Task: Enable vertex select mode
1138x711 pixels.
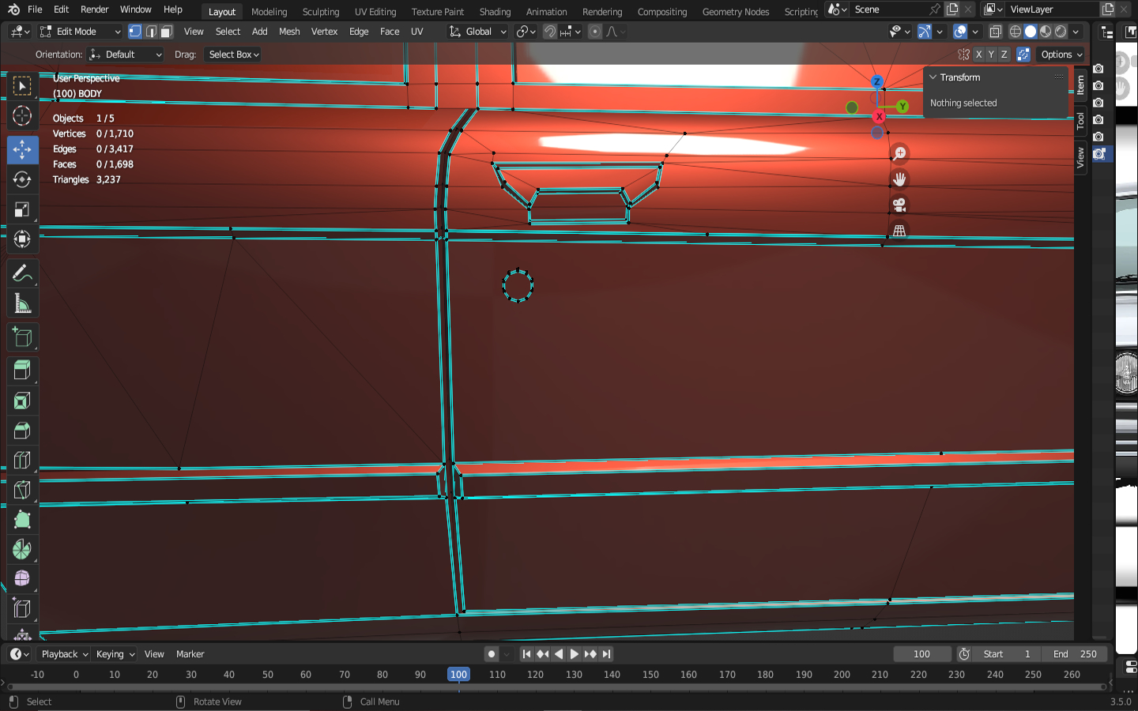Action: tap(135, 32)
